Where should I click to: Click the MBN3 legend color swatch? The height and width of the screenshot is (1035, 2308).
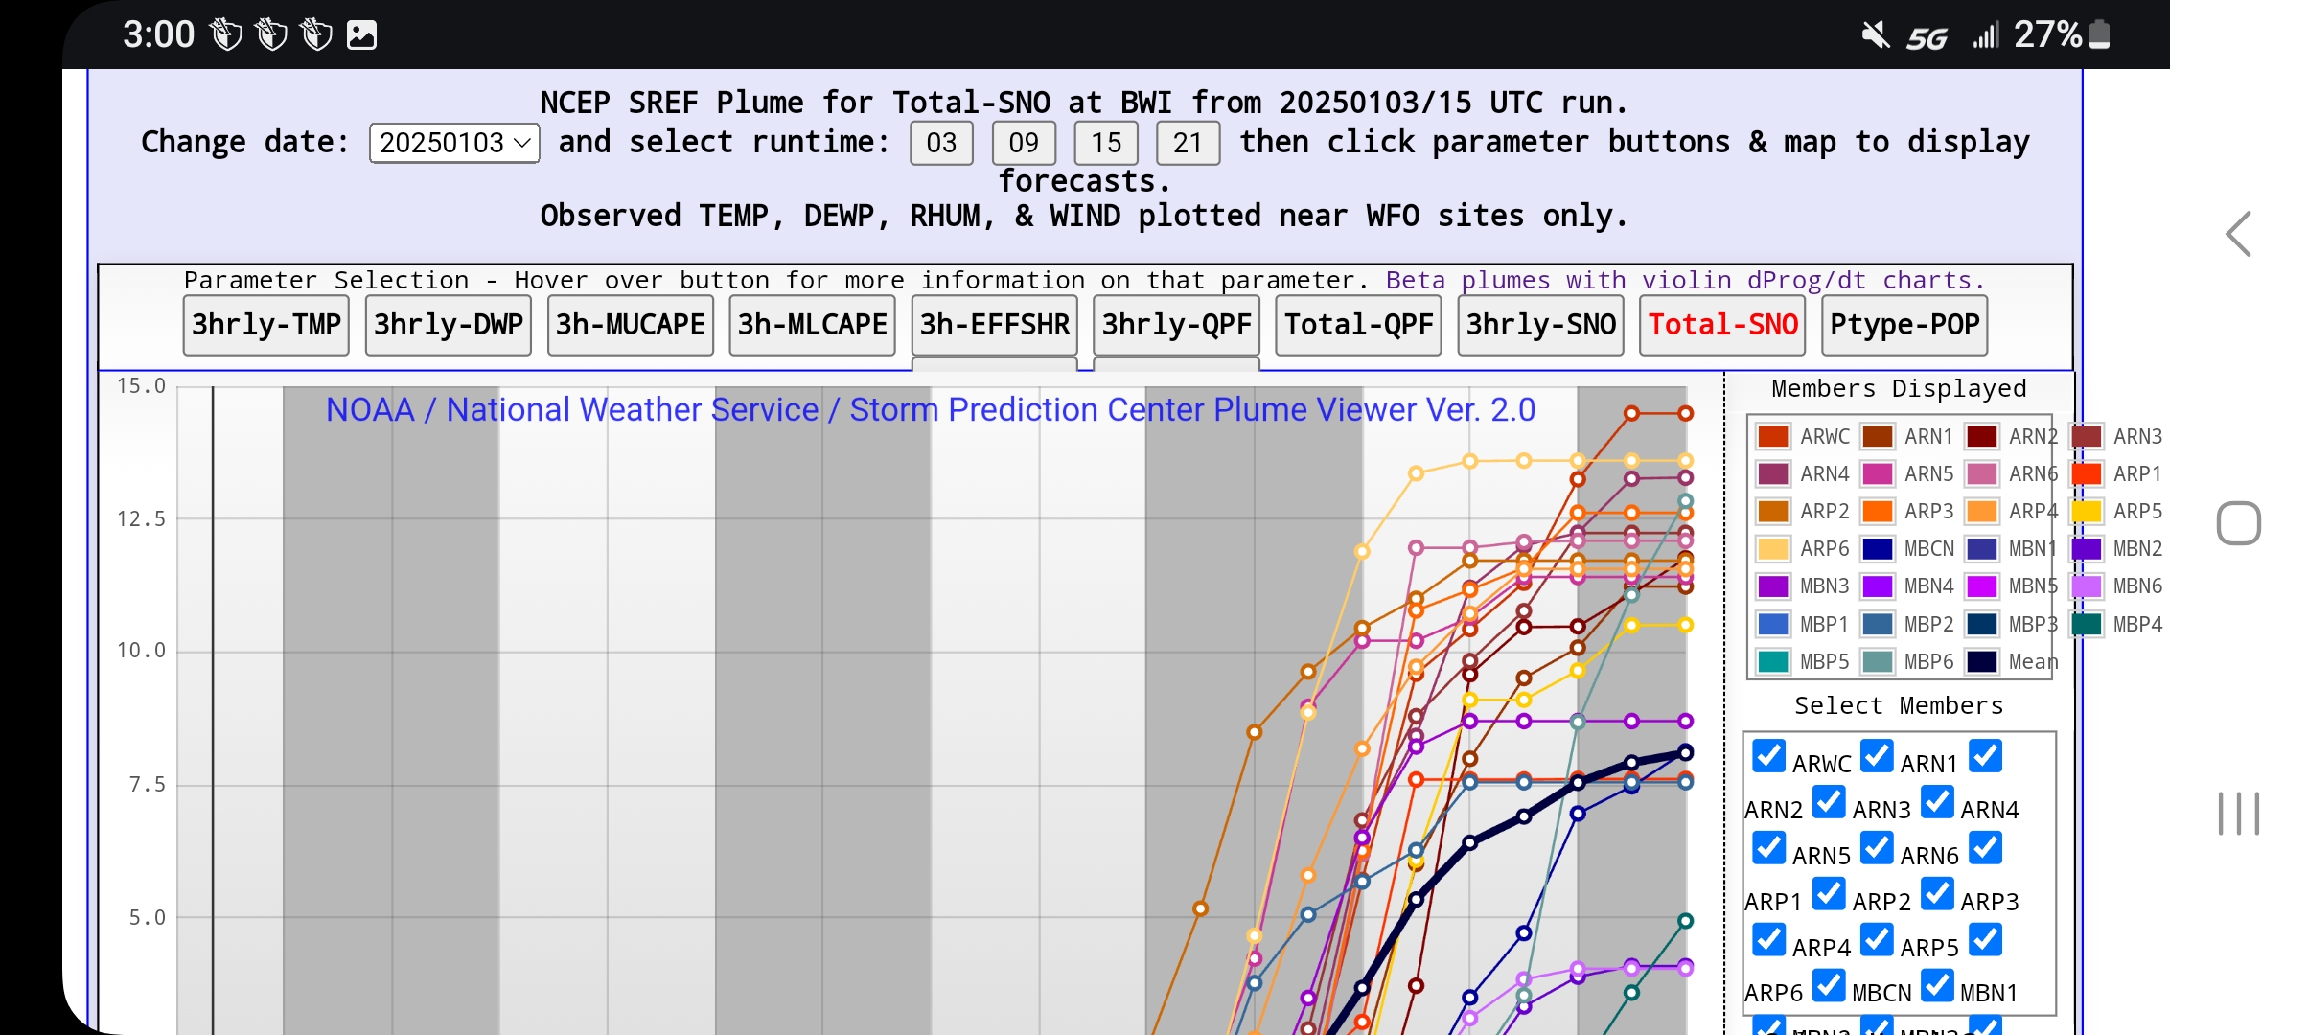coord(1773,586)
